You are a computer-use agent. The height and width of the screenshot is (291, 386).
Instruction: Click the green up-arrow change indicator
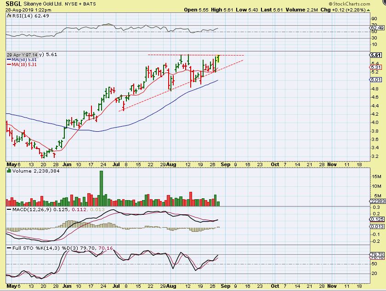(x=368, y=10)
